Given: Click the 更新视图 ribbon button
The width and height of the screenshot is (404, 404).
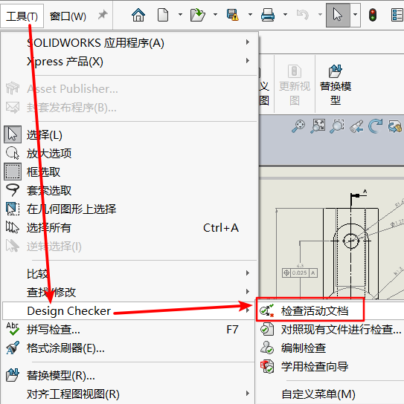Looking at the screenshot, I should tap(295, 85).
